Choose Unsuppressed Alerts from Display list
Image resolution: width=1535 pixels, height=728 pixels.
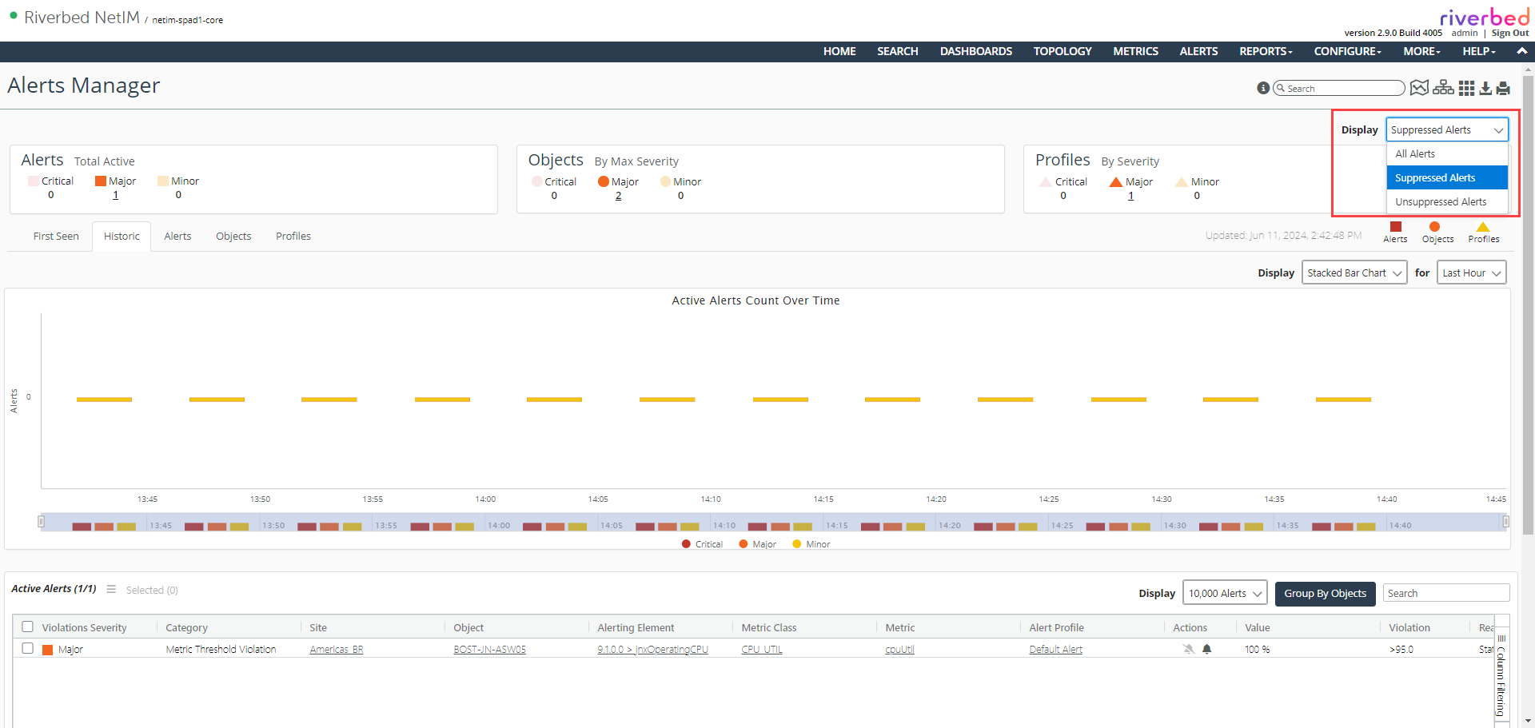tap(1441, 202)
